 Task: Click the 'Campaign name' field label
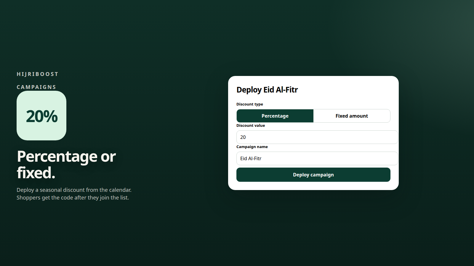(252, 147)
